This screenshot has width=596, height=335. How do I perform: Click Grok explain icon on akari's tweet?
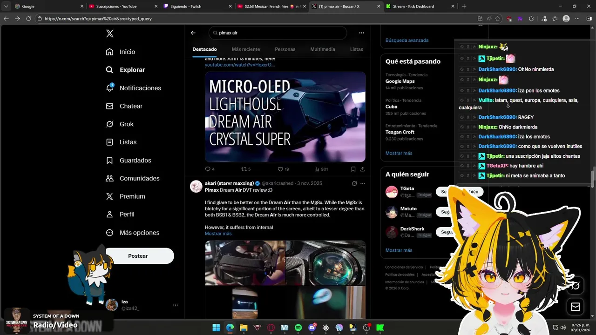click(354, 183)
